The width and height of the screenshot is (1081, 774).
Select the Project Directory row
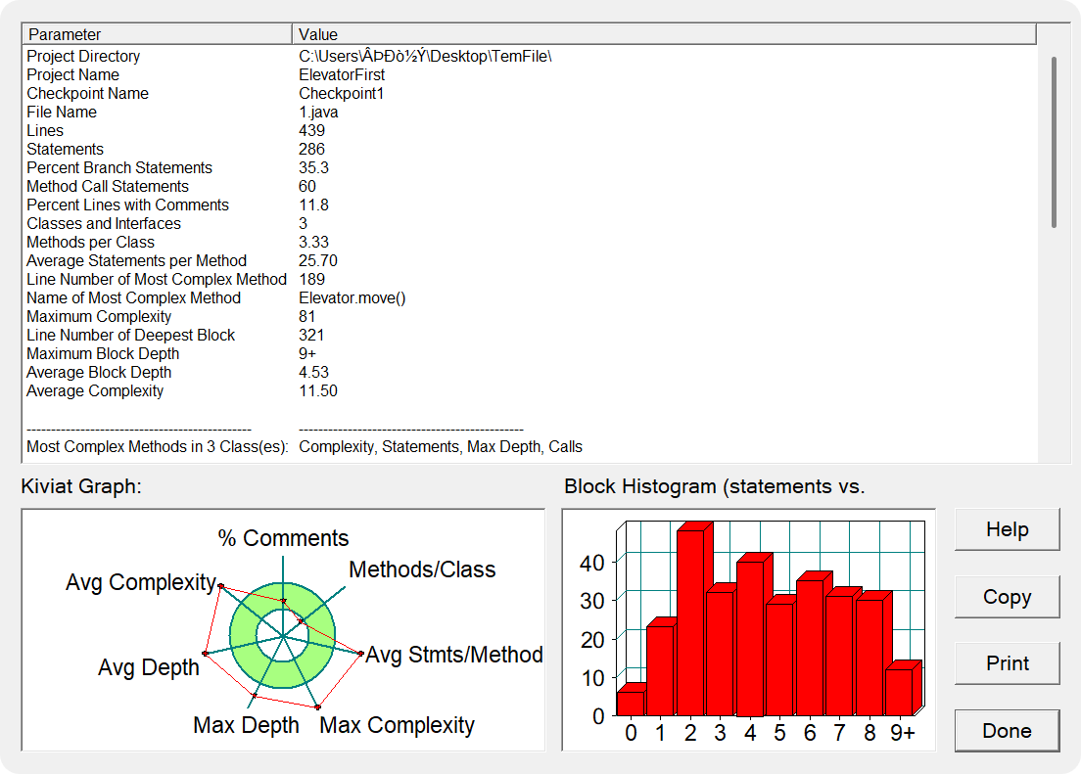pyautogui.click(x=530, y=56)
